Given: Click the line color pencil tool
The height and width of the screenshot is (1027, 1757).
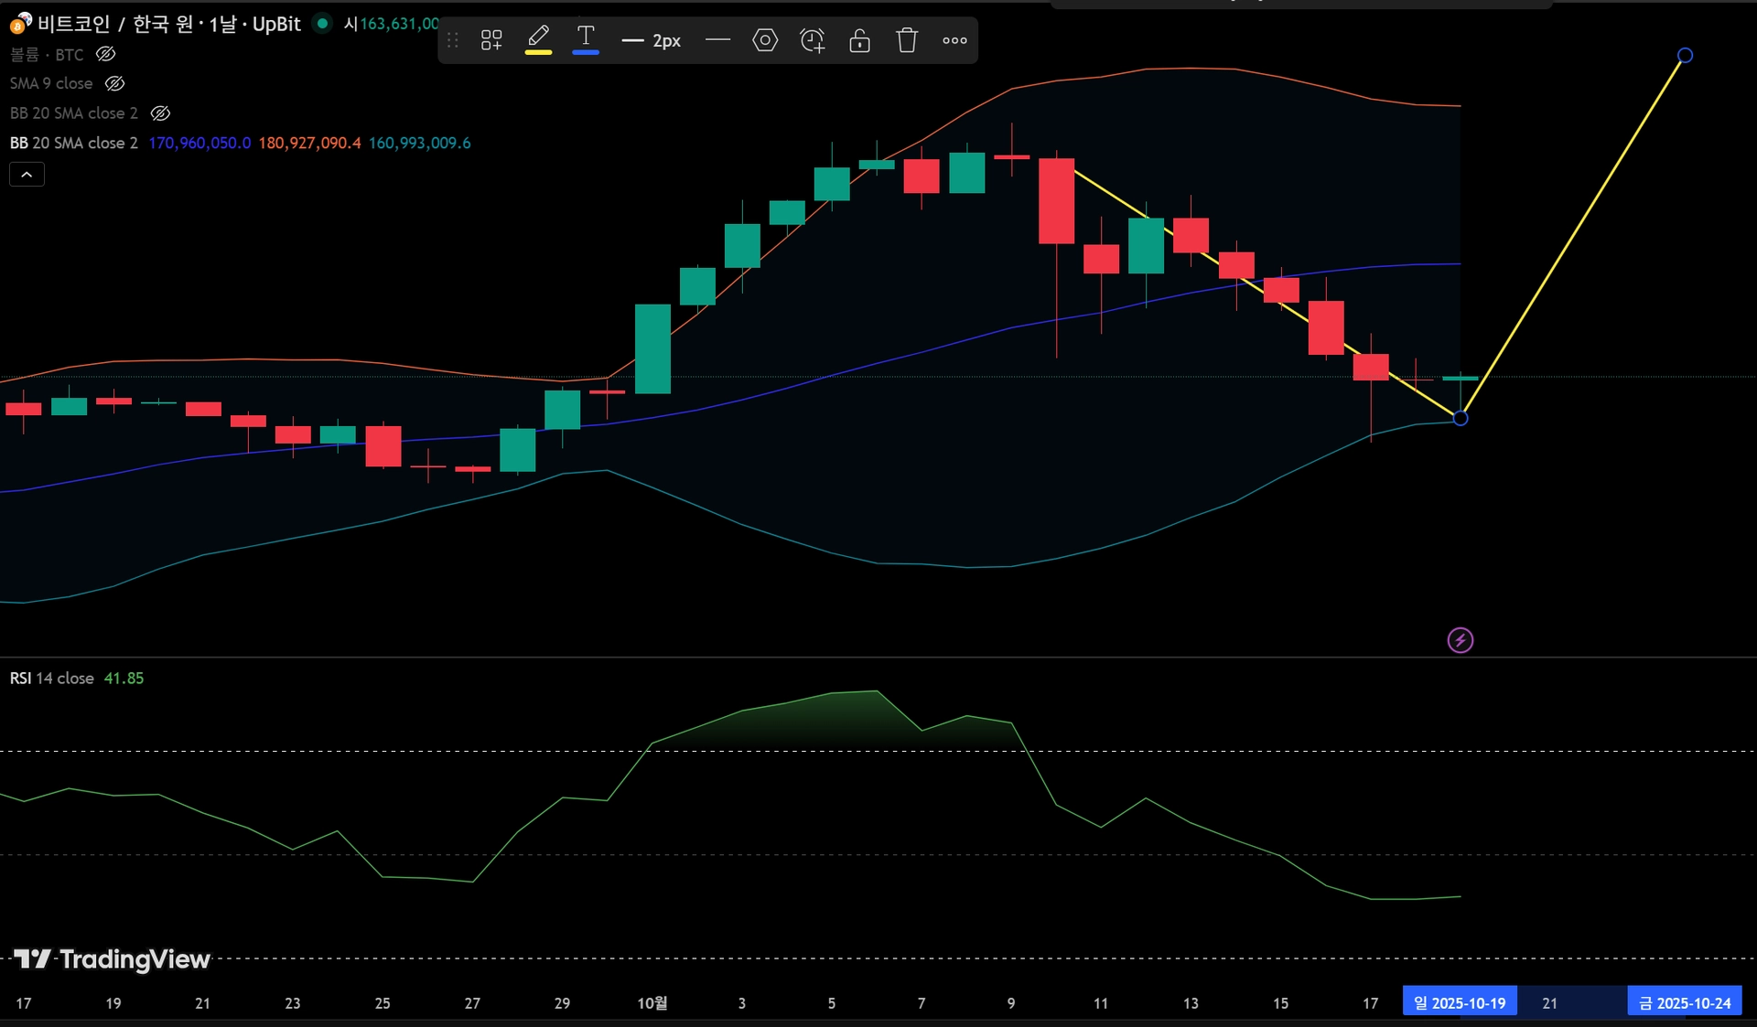Looking at the screenshot, I should (x=538, y=39).
